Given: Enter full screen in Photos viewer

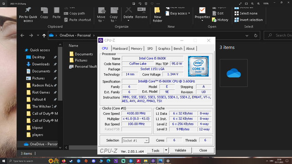Looking at the screenshot, I should [240, 4].
